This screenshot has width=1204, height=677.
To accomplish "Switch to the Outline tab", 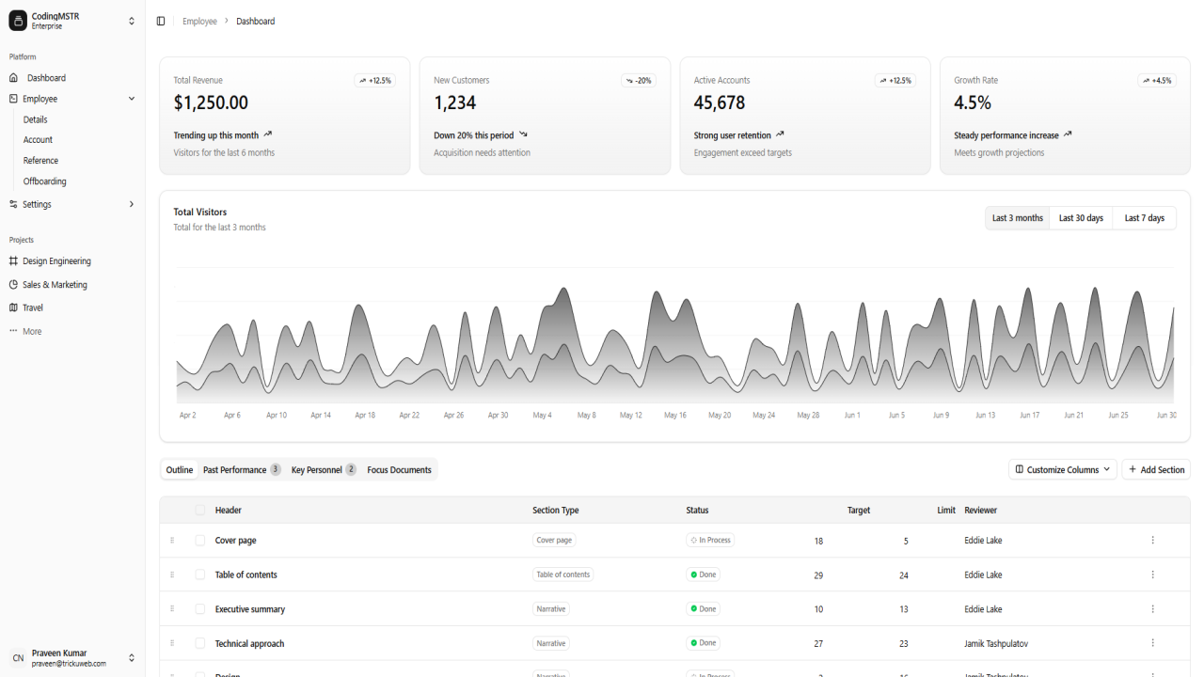I will click(x=180, y=469).
